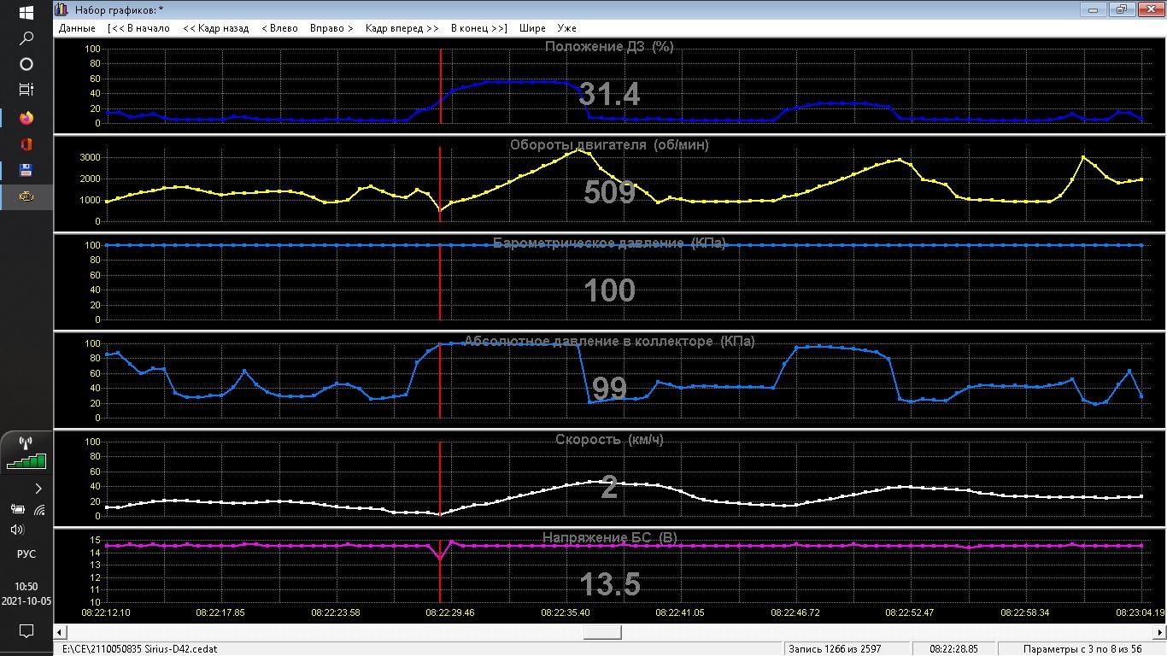Click Кадр вперед to advance a frame
Screen dimensions: 1167x656
coord(402,28)
